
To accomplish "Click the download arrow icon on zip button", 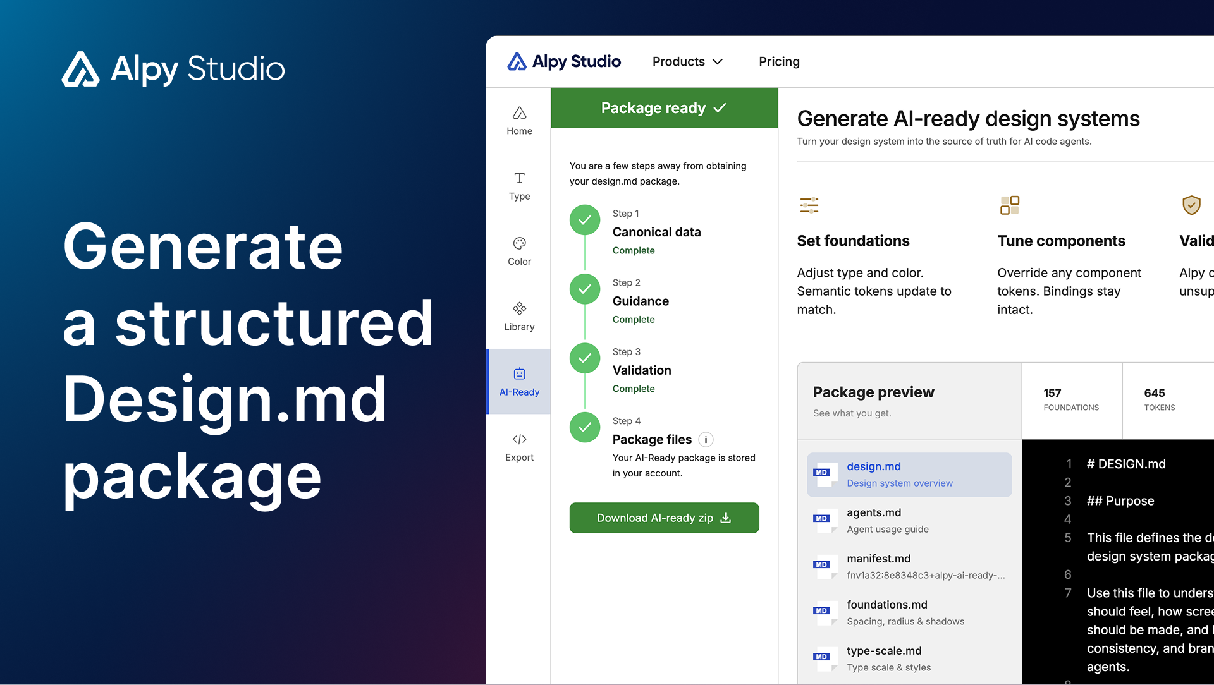I will pos(726,518).
